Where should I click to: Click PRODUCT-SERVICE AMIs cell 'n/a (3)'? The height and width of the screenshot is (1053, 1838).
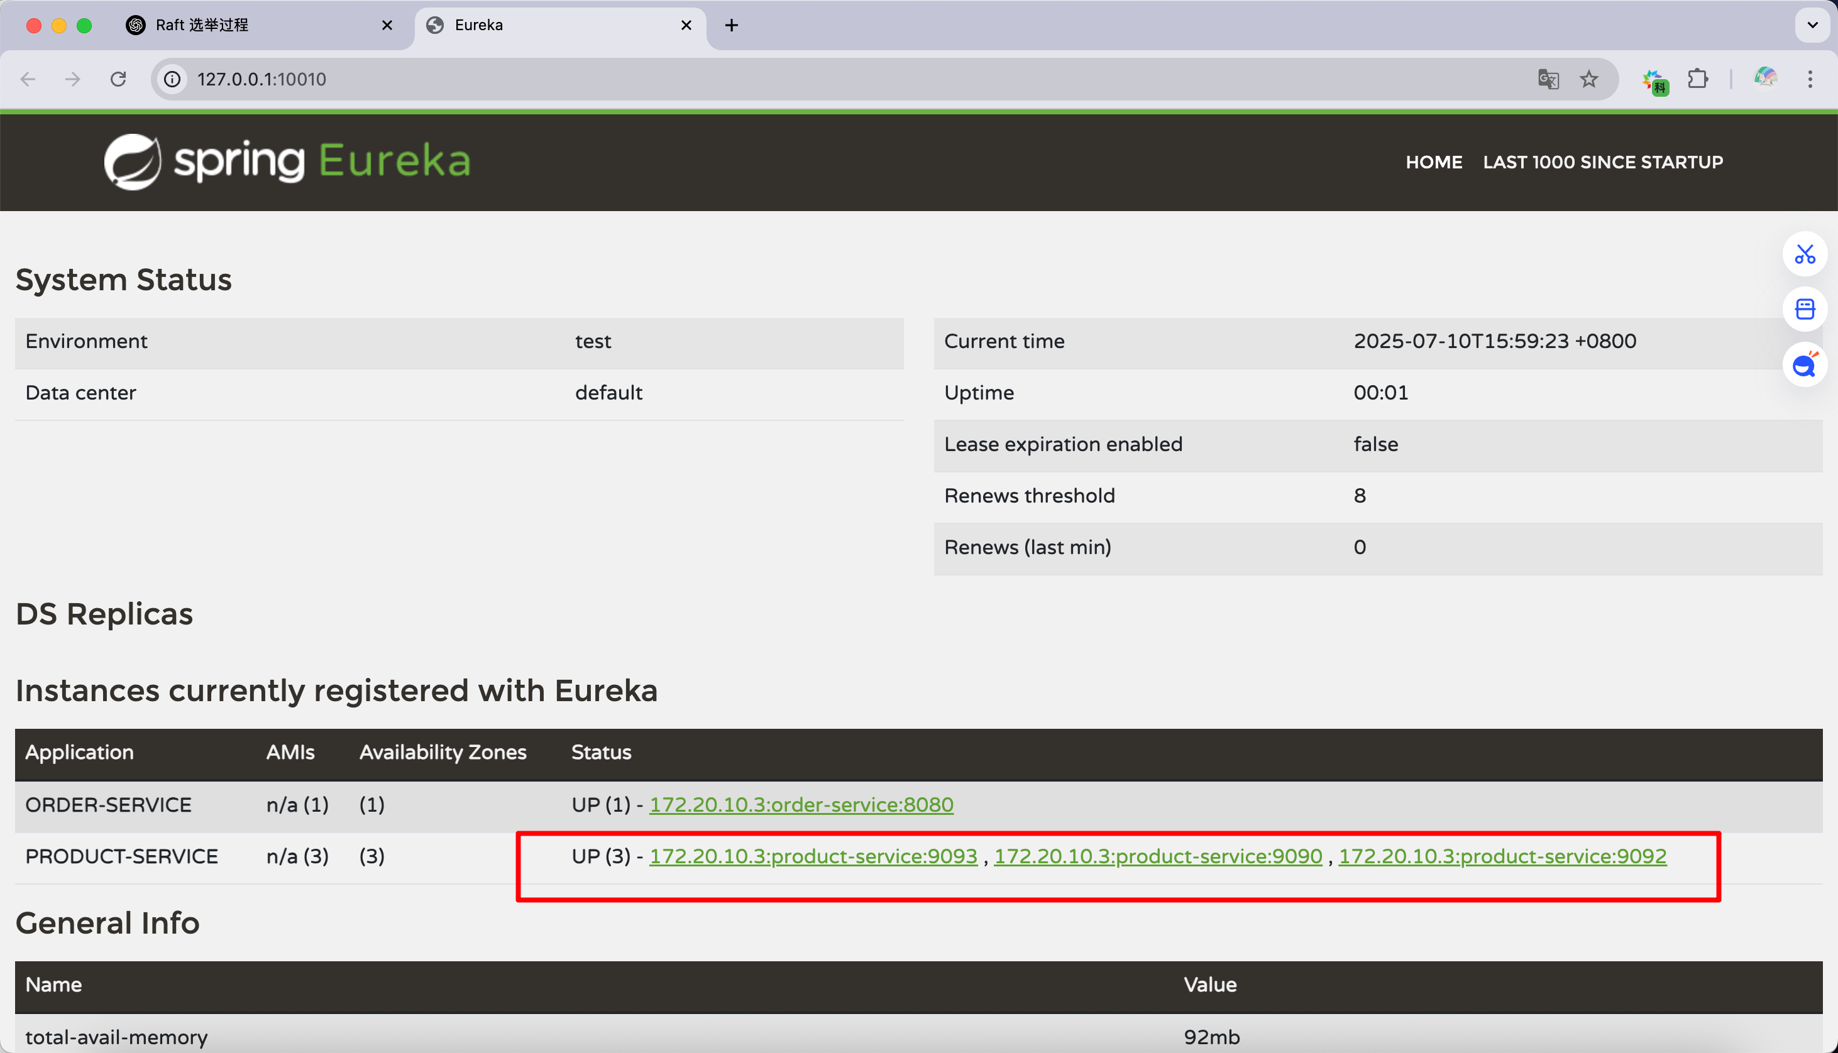[x=297, y=856]
